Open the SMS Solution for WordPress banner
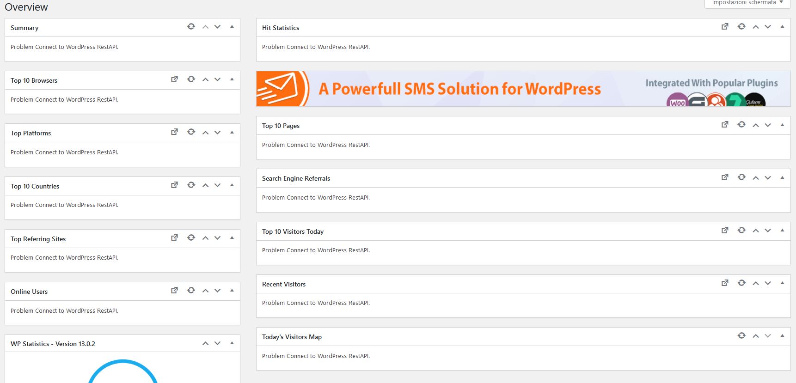Screen dimensions: 796x383 523,89
